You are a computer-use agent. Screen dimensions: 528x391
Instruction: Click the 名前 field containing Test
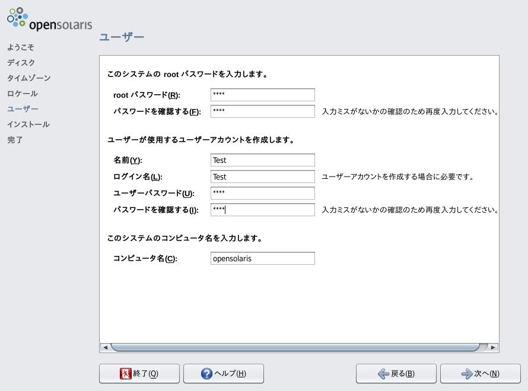pos(262,160)
